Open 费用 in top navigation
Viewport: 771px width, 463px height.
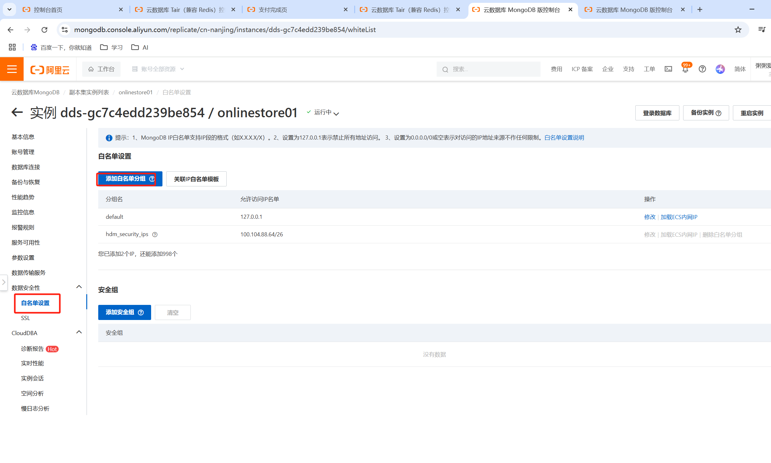click(556, 69)
